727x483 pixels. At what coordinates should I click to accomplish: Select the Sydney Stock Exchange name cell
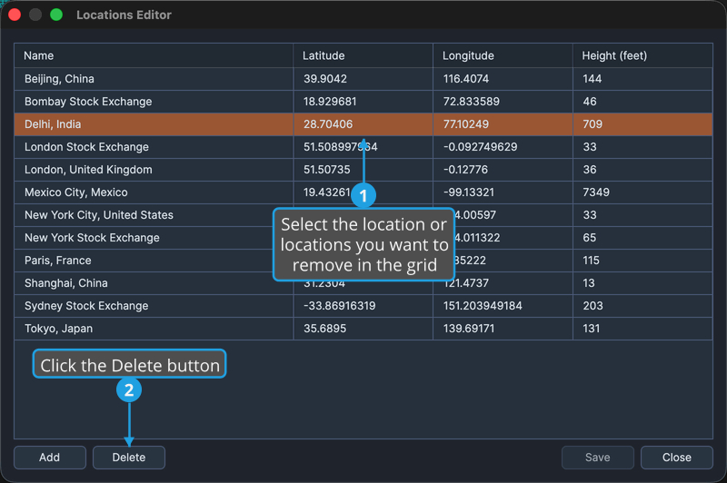tap(154, 306)
